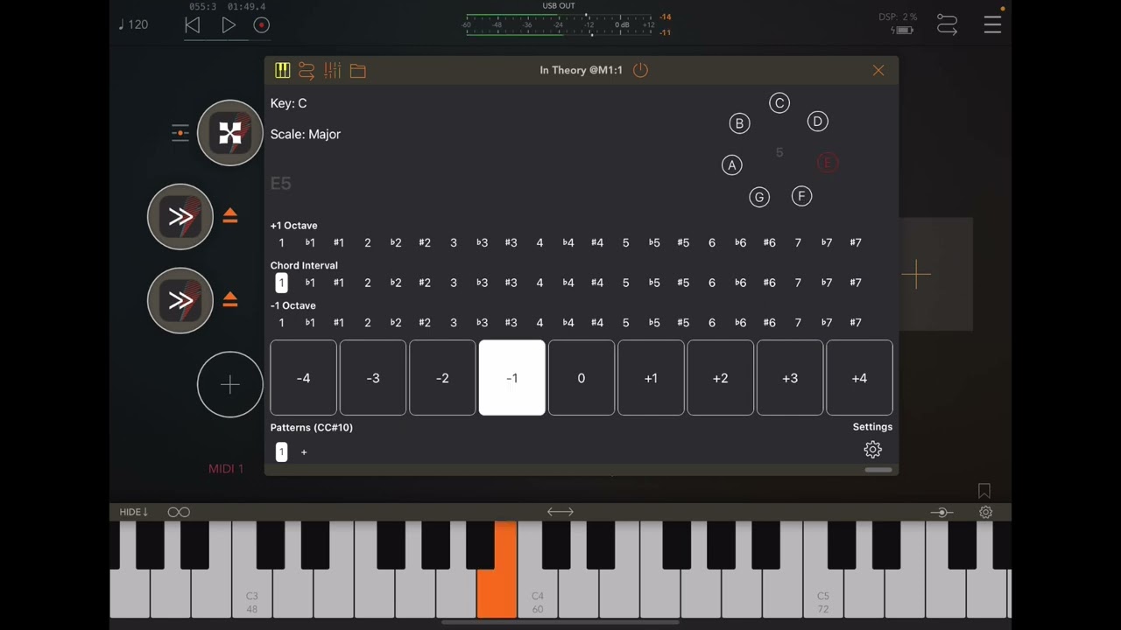Toggle Chord Interval 1
The image size is (1121, 630).
pyautogui.click(x=281, y=283)
